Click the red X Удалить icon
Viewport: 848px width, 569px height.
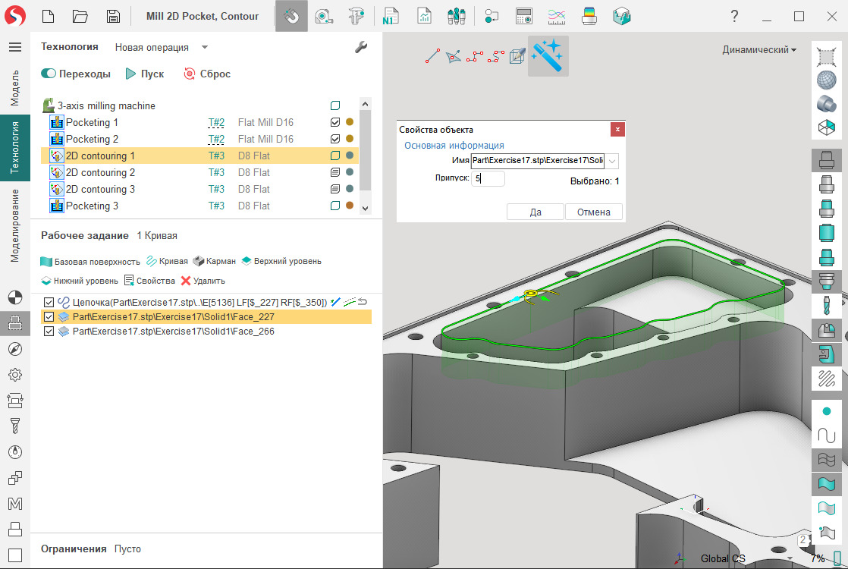coord(187,281)
